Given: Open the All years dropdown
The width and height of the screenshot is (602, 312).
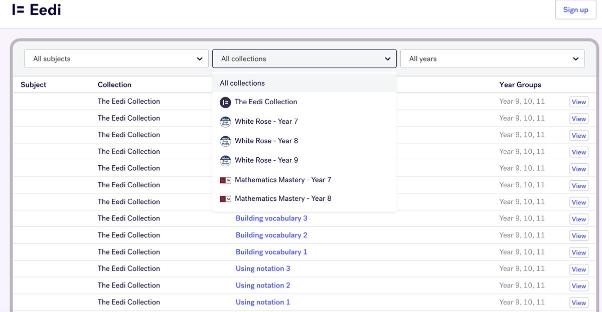Looking at the screenshot, I should (x=492, y=59).
